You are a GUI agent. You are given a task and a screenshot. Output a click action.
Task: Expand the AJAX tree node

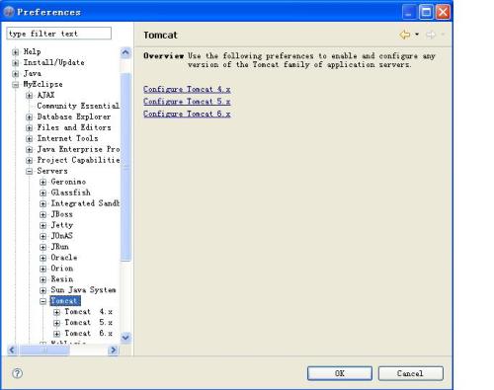(29, 96)
